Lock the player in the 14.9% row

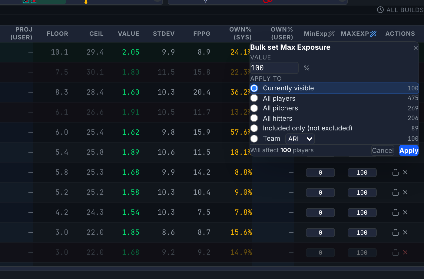(x=395, y=253)
